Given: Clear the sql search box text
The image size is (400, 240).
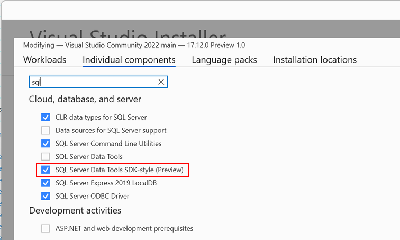Looking at the screenshot, I should 161,82.
